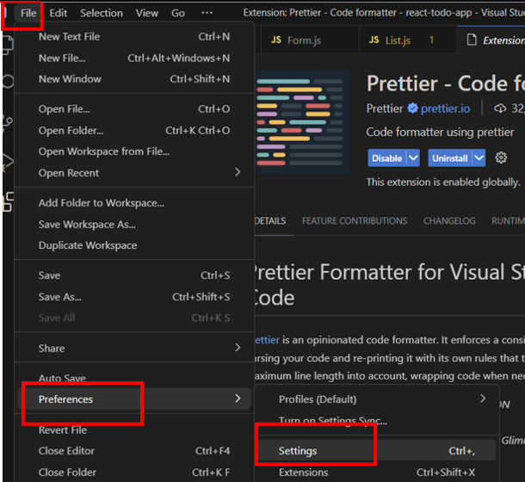Viewport: 525px width, 482px height.
Task: Choose Close Folder
Action: coord(134,473)
